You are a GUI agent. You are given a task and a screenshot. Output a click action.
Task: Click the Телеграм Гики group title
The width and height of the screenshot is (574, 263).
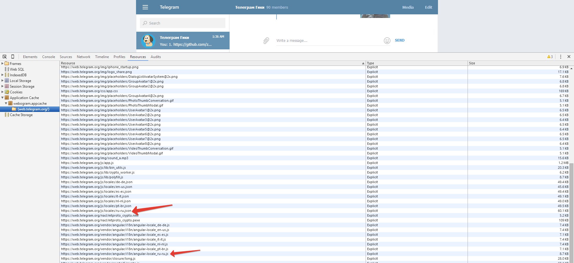(250, 7)
